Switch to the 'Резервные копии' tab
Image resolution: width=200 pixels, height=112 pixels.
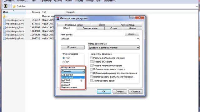pyautogui.click(x=74, y=25)
